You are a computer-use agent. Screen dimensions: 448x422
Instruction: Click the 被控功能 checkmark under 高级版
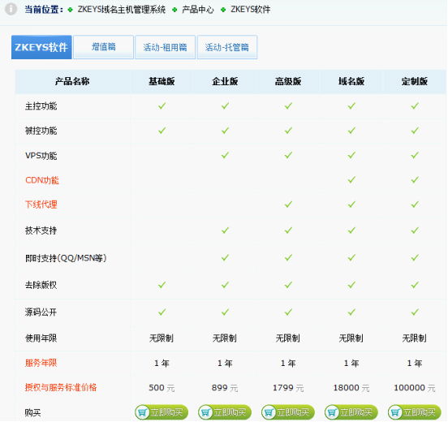[x=288, y=131]
